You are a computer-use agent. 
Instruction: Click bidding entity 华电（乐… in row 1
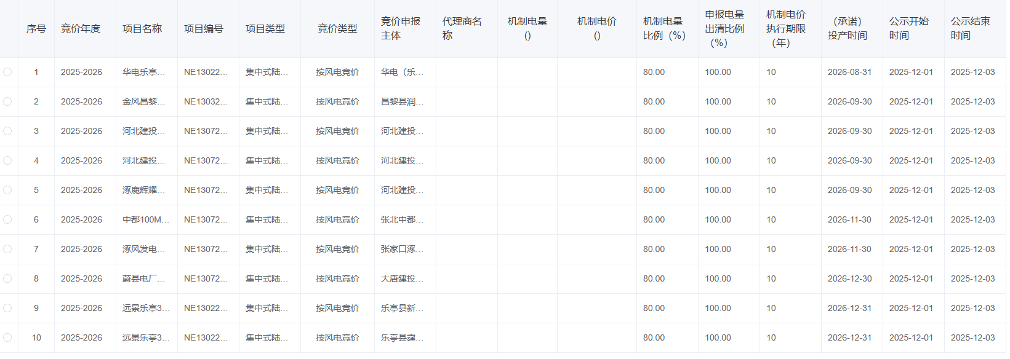tap(402, 72)
